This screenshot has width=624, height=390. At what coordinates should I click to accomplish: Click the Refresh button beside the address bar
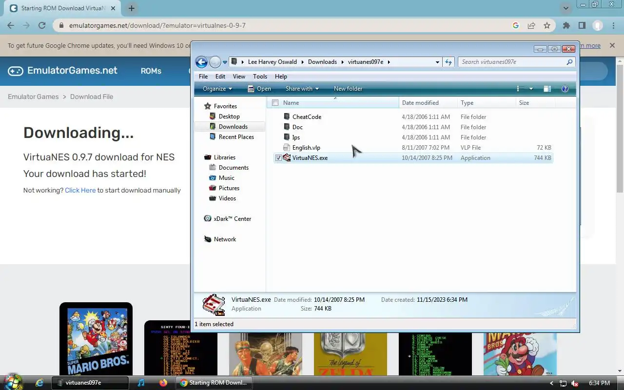(448, 62)
